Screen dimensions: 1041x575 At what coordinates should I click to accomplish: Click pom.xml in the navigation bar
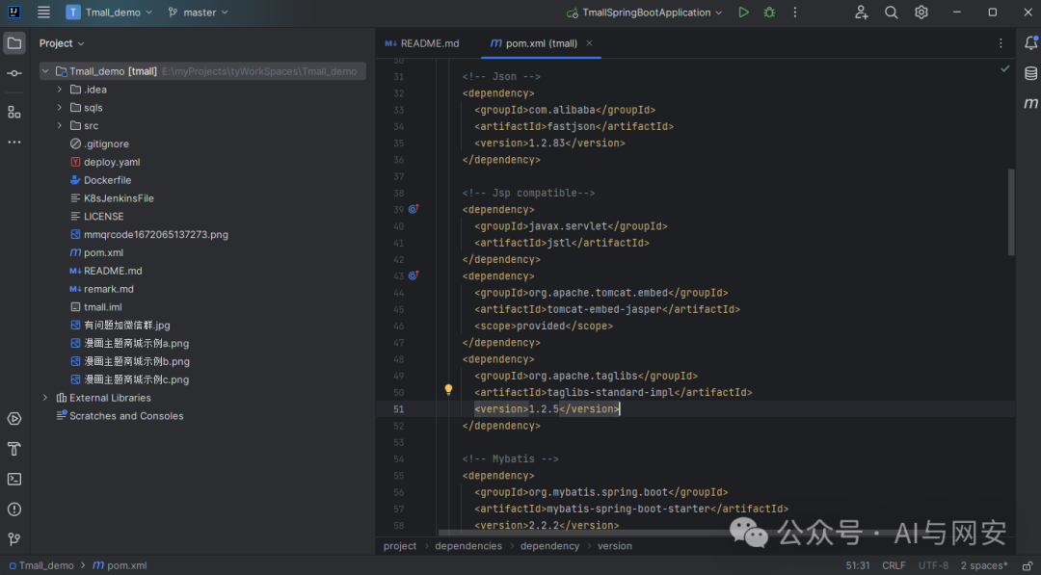pyautogui.click(x=120, y=565)
